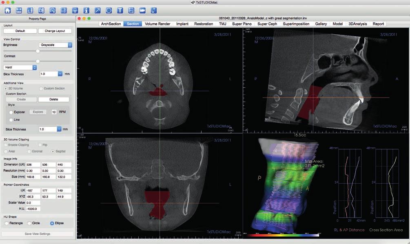Click the RPM value input field
410x244 pixels.
(x=54, y=112)
